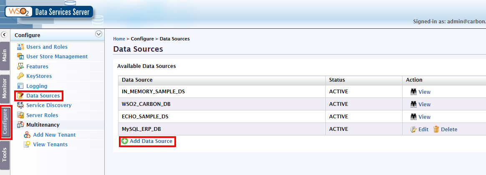This screenshot has width=486, height=175.
Task: View the ECHO_SAMPLE_DS data source
Action: 424,117
